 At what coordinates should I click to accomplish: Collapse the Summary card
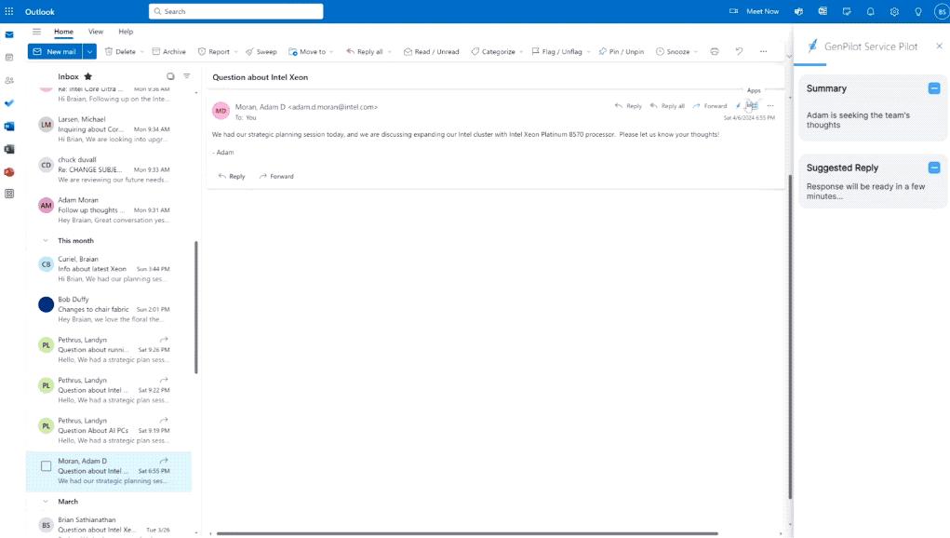click(933, 88)
